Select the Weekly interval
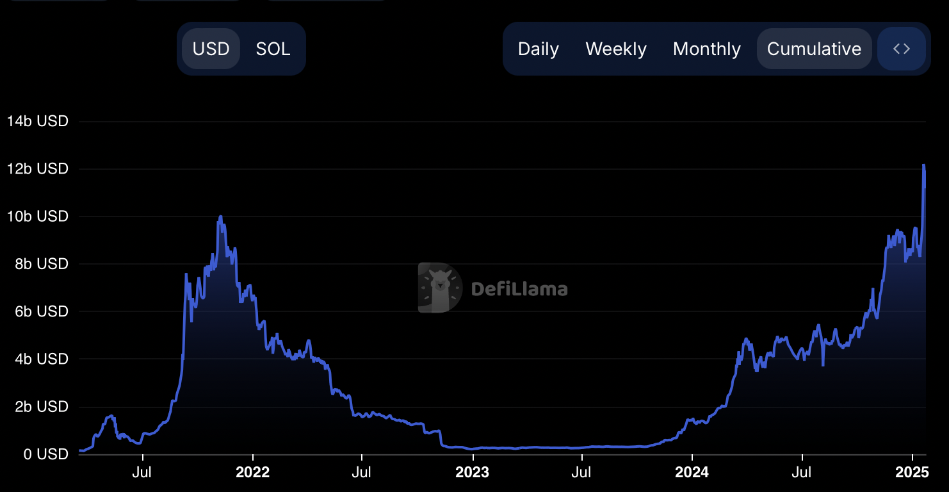949x492 pixels. point(616,49)
